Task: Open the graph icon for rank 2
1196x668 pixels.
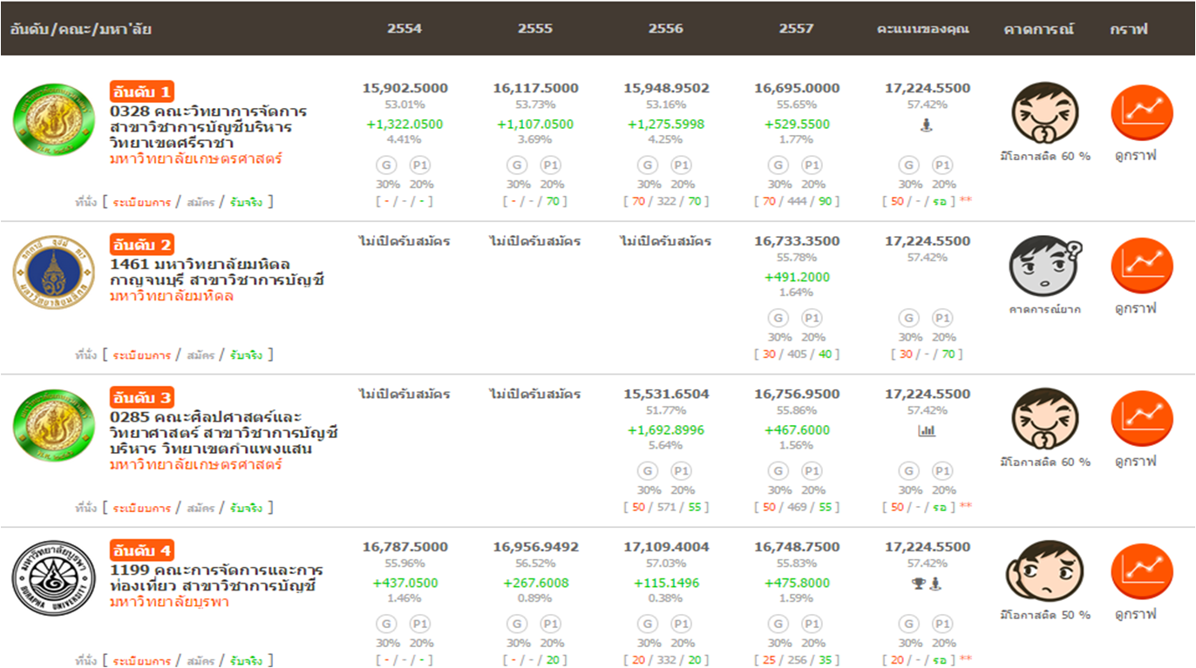Action: click(x=1142, y=266)
